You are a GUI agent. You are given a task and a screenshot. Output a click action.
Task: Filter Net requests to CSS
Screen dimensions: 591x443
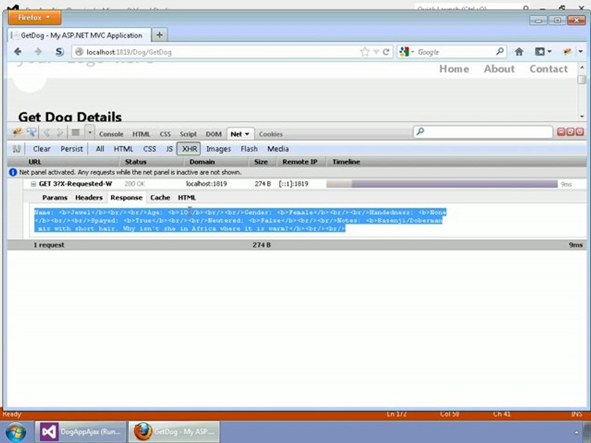[x=150, y=149]
